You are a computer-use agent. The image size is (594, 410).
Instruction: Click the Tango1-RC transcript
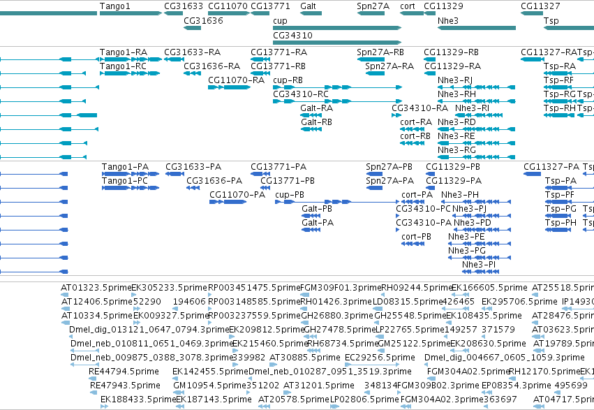coord(130,73)
